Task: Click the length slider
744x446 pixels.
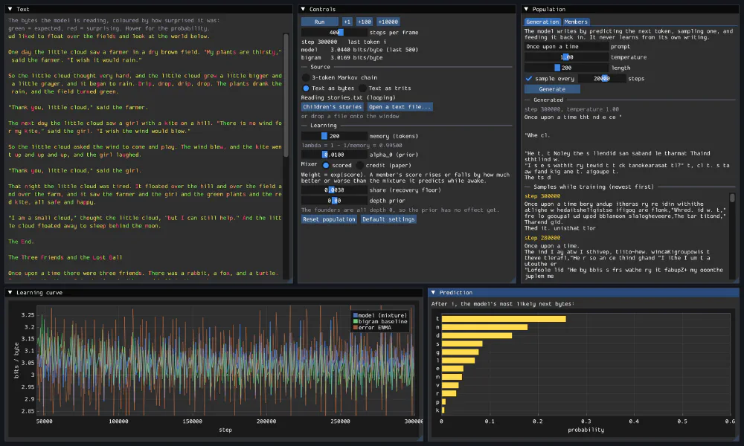Action: pyautogui.click(x=566, y=68)
